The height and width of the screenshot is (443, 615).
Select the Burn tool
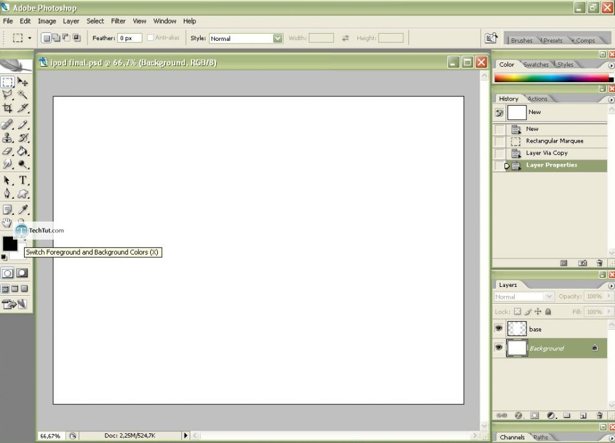(x=23, y=164)
